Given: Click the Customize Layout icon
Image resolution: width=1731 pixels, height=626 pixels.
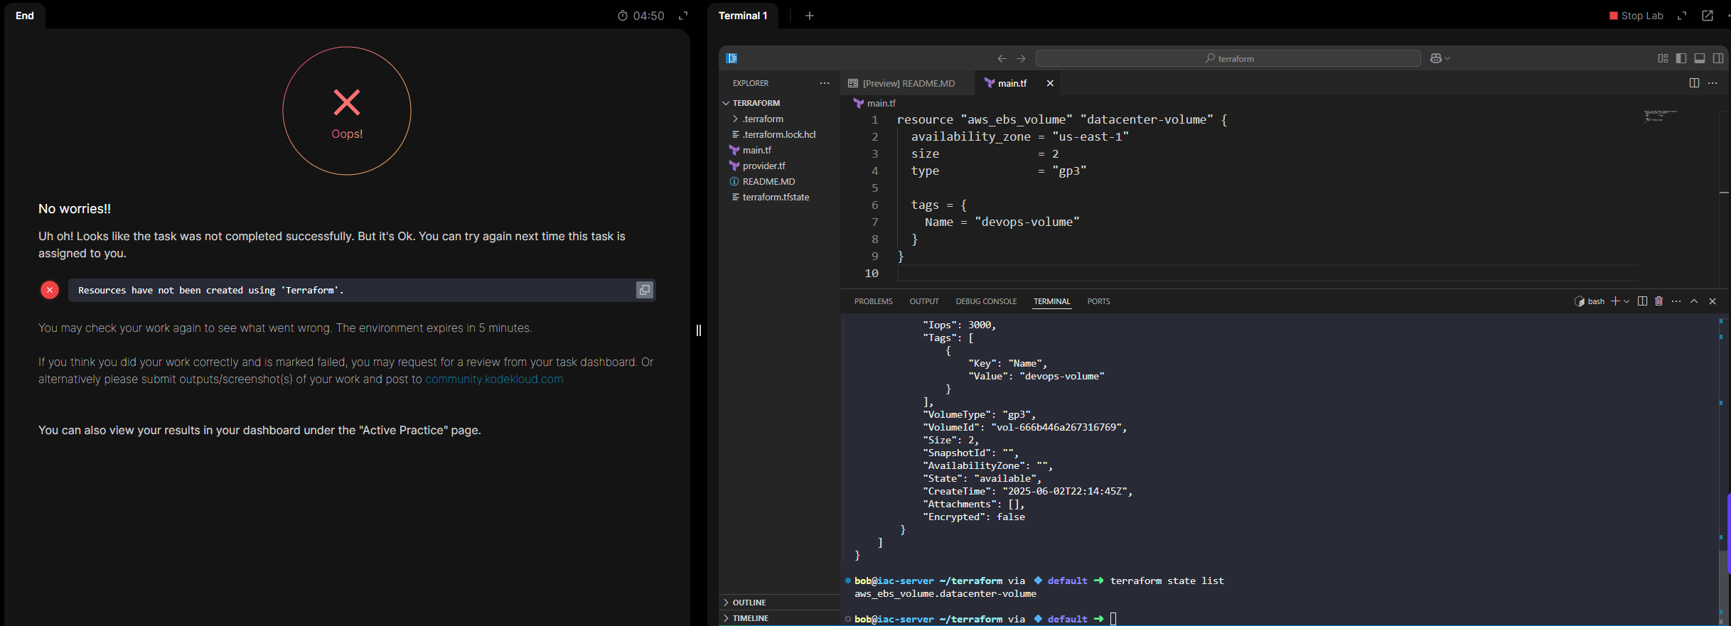Looking at the screenshot, I should point(1663,58).
